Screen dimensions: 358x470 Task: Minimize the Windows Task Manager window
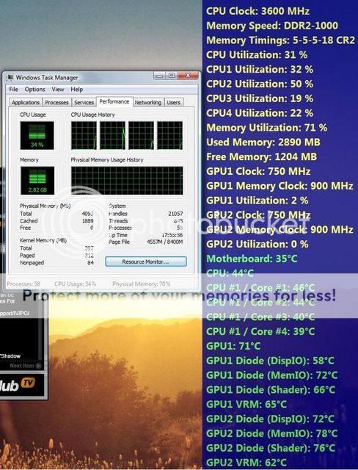[159, 76]
